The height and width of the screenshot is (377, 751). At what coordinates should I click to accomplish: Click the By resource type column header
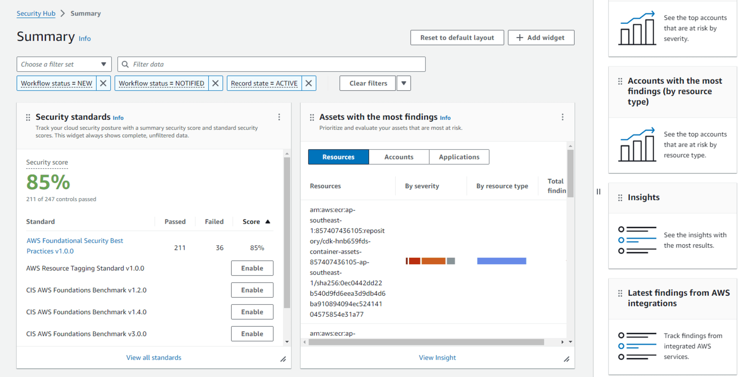(502, 186)
